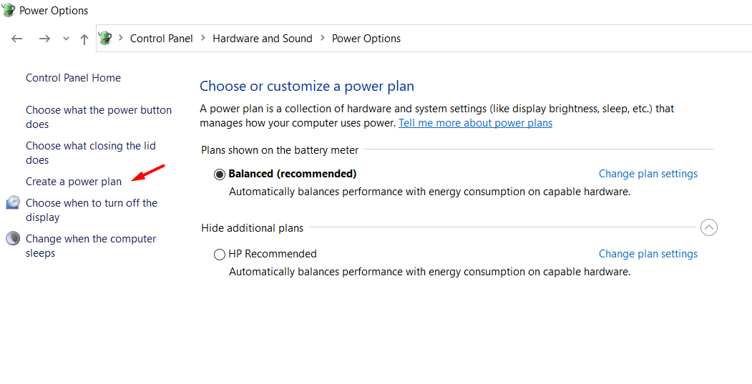Open Control Panel breadcrumb item

(162, 39)
